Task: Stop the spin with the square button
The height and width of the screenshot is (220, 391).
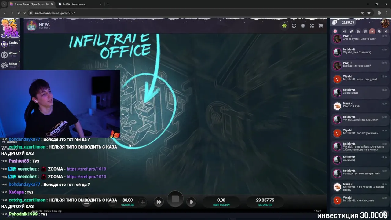Action: (175, 199)
